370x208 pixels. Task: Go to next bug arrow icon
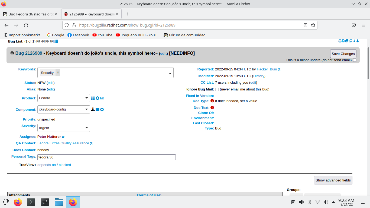tap(47, 41)
